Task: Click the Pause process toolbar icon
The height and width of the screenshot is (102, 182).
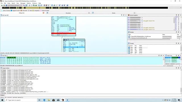Action: 4,5
